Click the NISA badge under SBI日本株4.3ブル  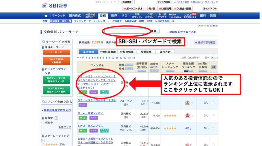[83, 105]
